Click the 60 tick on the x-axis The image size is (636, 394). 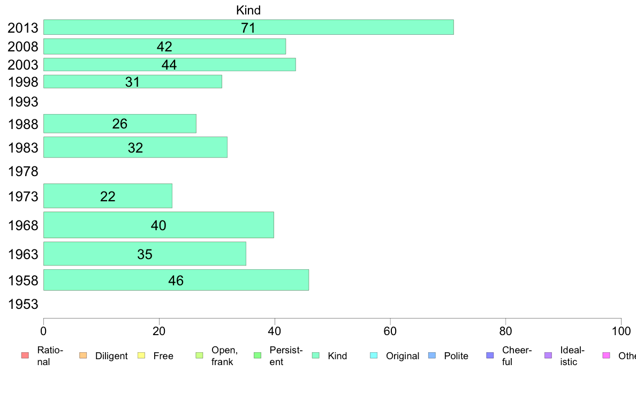[390, 331]
